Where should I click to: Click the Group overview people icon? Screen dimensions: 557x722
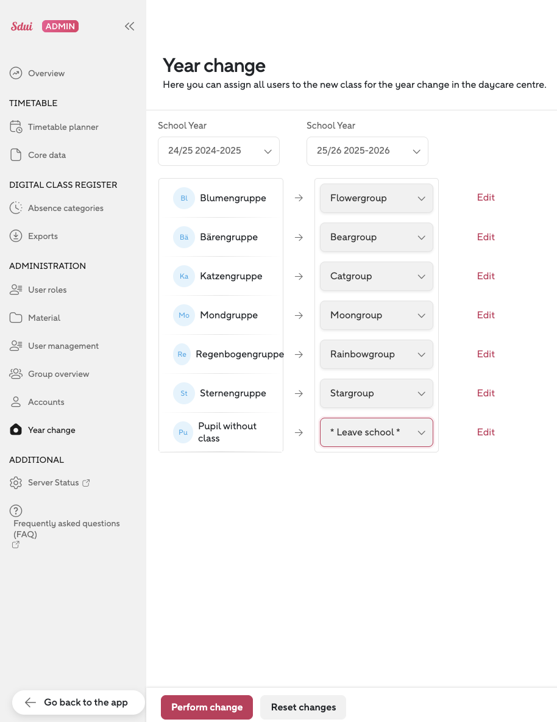click(16, 374)
